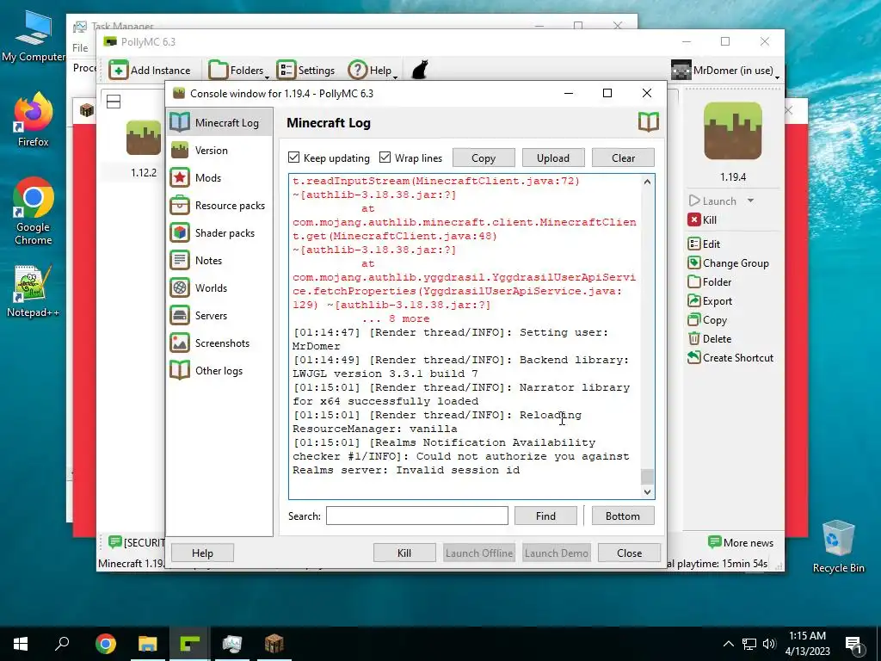
Task: Open Help dropdown in PollyMC toolbar
Action: 373,71
